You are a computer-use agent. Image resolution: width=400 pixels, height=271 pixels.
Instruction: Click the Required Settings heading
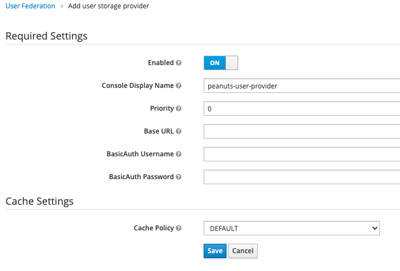(x=46, y=36)
